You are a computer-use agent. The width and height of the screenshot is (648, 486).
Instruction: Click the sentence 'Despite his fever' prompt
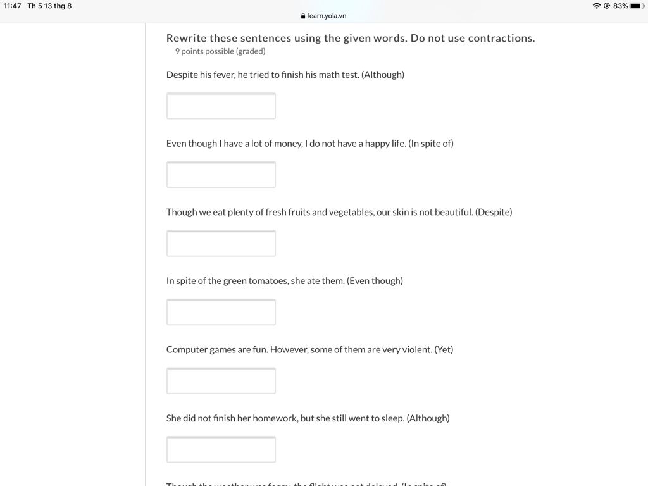tap(285, 75)
